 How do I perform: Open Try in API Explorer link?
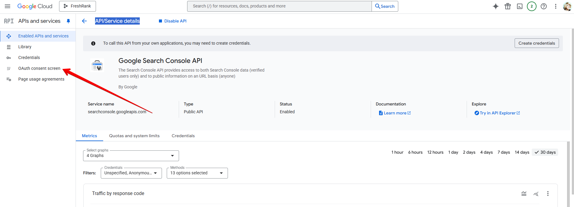pyautogui.click(x=497, y=113)
